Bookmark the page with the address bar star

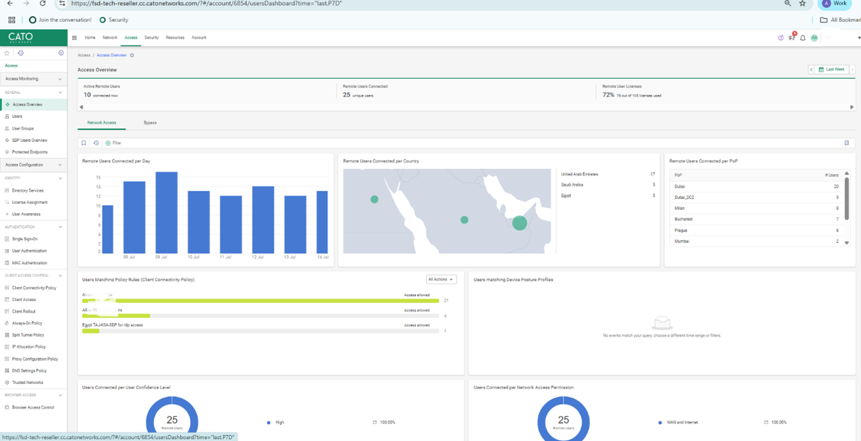pos(803,4)
